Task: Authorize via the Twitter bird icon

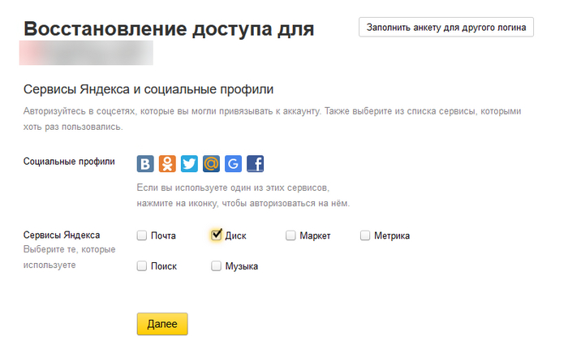Action: pyautogui.click(x=189, y=164)
